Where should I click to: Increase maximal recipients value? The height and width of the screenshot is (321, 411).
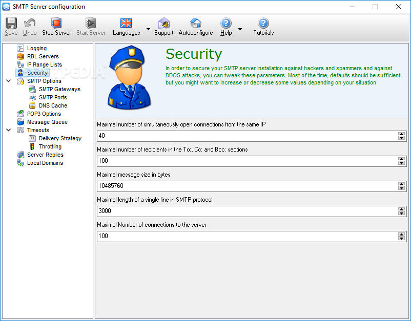(401, 159)
